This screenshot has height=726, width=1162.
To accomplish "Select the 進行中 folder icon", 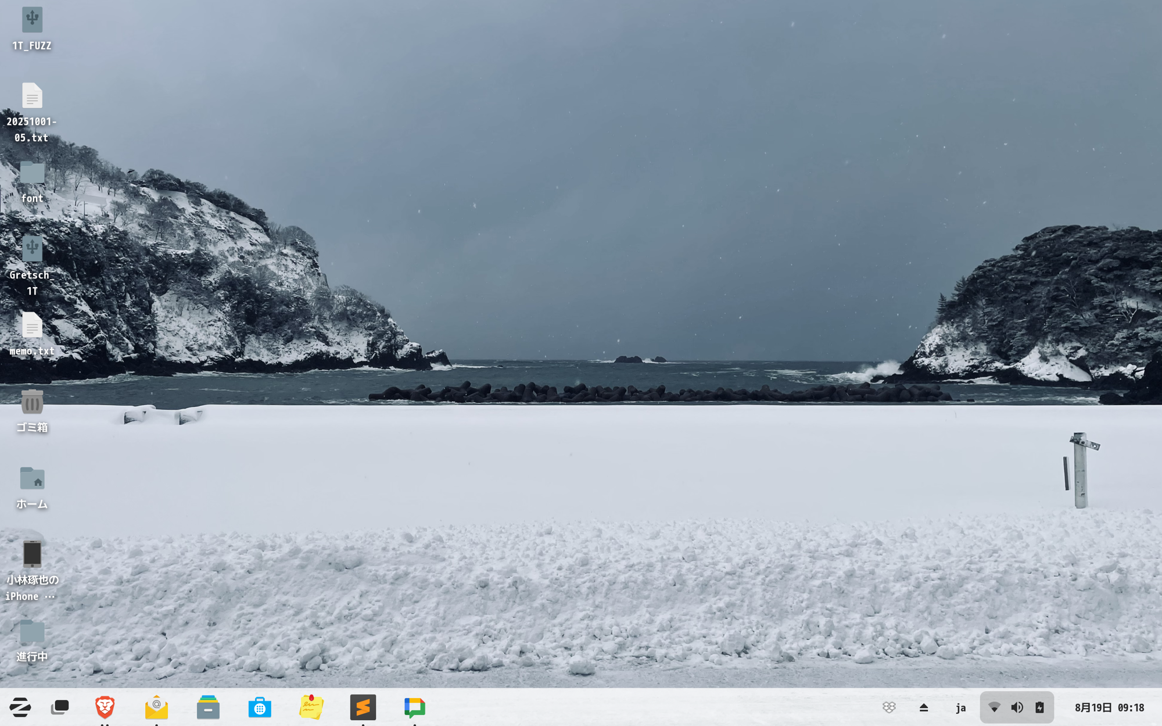I will 32,631.
